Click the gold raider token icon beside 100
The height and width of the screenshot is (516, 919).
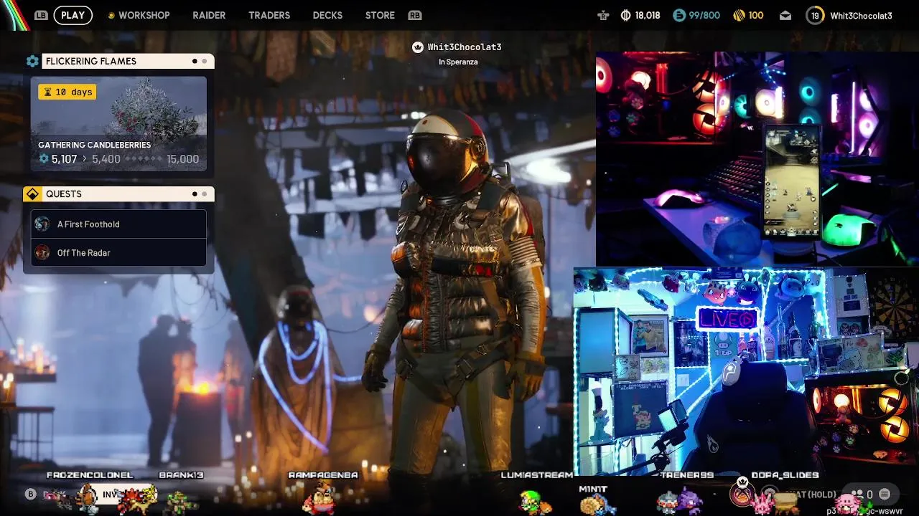pos(739,15)
